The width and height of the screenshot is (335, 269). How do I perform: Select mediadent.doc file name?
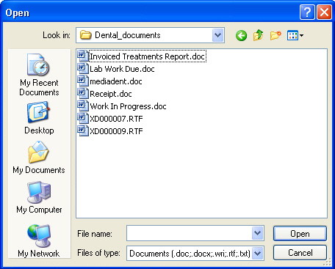coord(116,81)
